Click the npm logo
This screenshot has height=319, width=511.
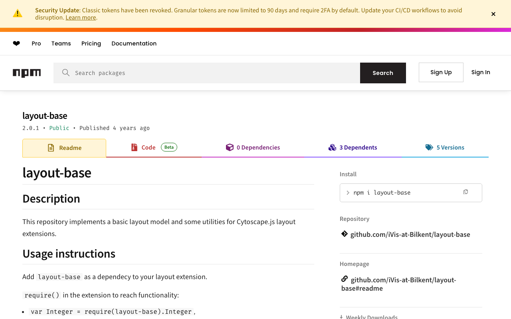[x=27, y=73]
